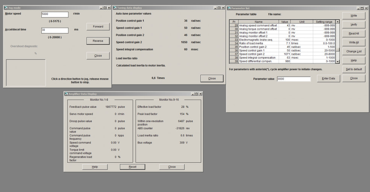Image resolution: width=370 pixels, height=192 pixels.
Task: Click the Write button in Parameter list
Action: 354,16
